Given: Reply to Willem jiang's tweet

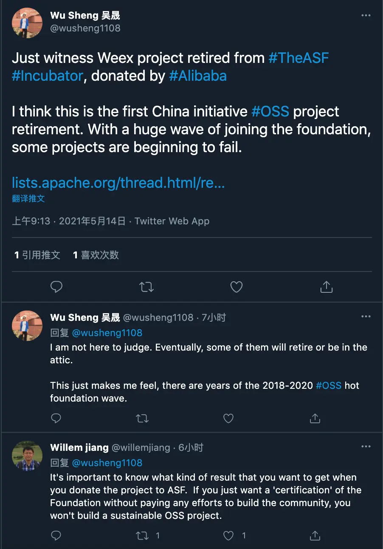Looking at the screenshot, I should pyautogui.click(x=56, y=535).
